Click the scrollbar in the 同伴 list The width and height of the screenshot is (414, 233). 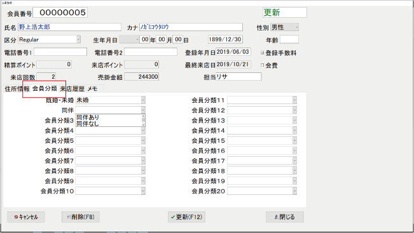pos(143,121)
